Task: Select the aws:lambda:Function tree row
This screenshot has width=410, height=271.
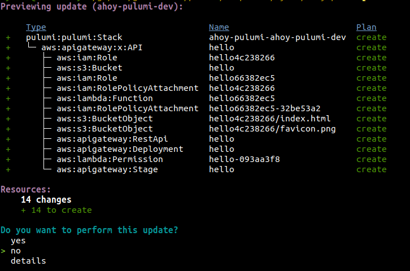Action: click(x=104, y=99)
